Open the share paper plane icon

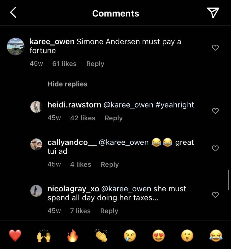213,13
